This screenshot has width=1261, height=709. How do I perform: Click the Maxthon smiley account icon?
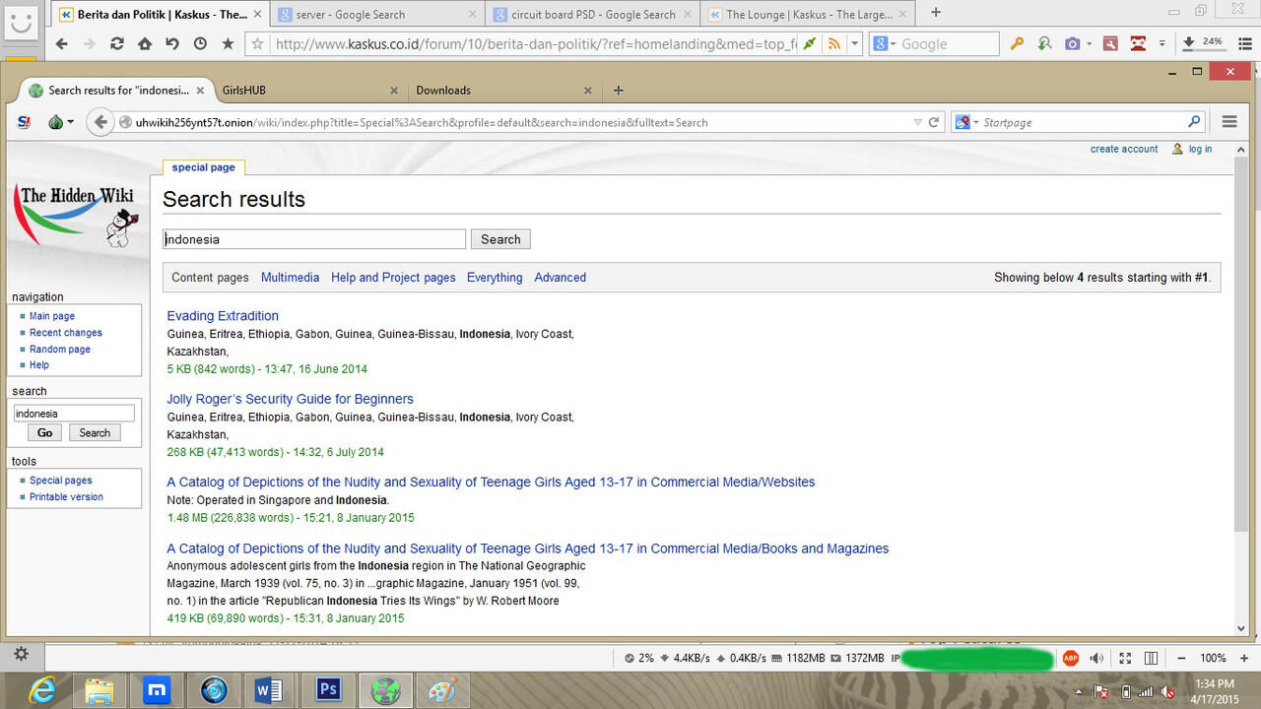22,24
